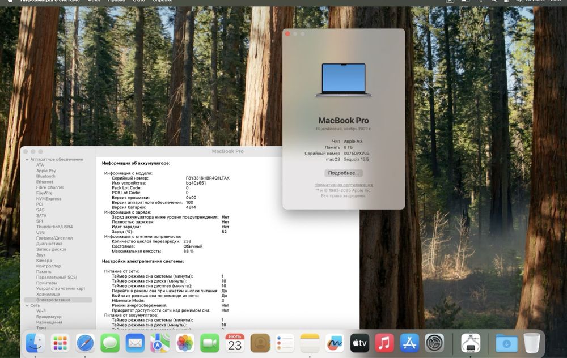Select SAS in the sidebar
Screen dimensions: 567x358
click(40, 210)
